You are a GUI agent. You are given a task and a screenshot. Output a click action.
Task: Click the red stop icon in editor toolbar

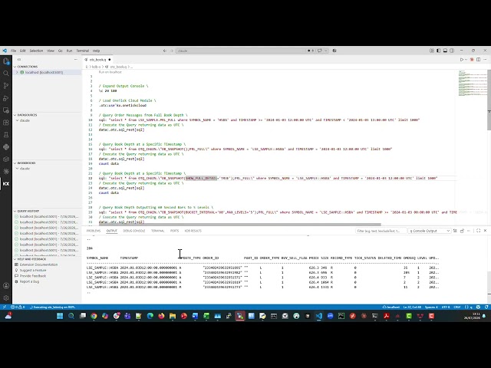click(472, 60)
